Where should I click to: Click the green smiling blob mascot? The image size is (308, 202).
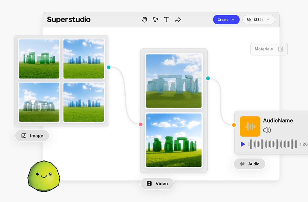click(44, 176)
